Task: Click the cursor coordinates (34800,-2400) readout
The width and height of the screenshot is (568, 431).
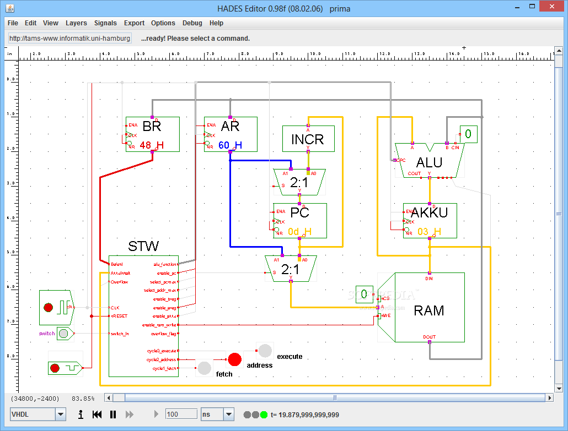Action: coord(35,399)
